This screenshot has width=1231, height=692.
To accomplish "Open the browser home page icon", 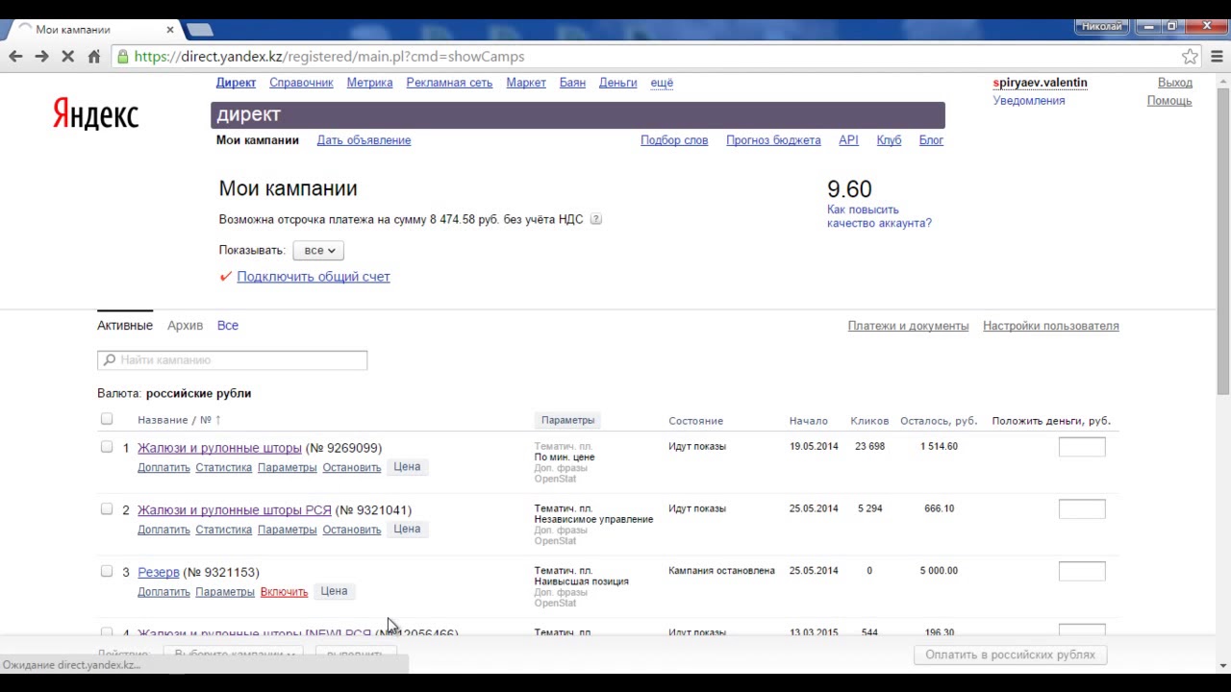I will click(93, 57).
